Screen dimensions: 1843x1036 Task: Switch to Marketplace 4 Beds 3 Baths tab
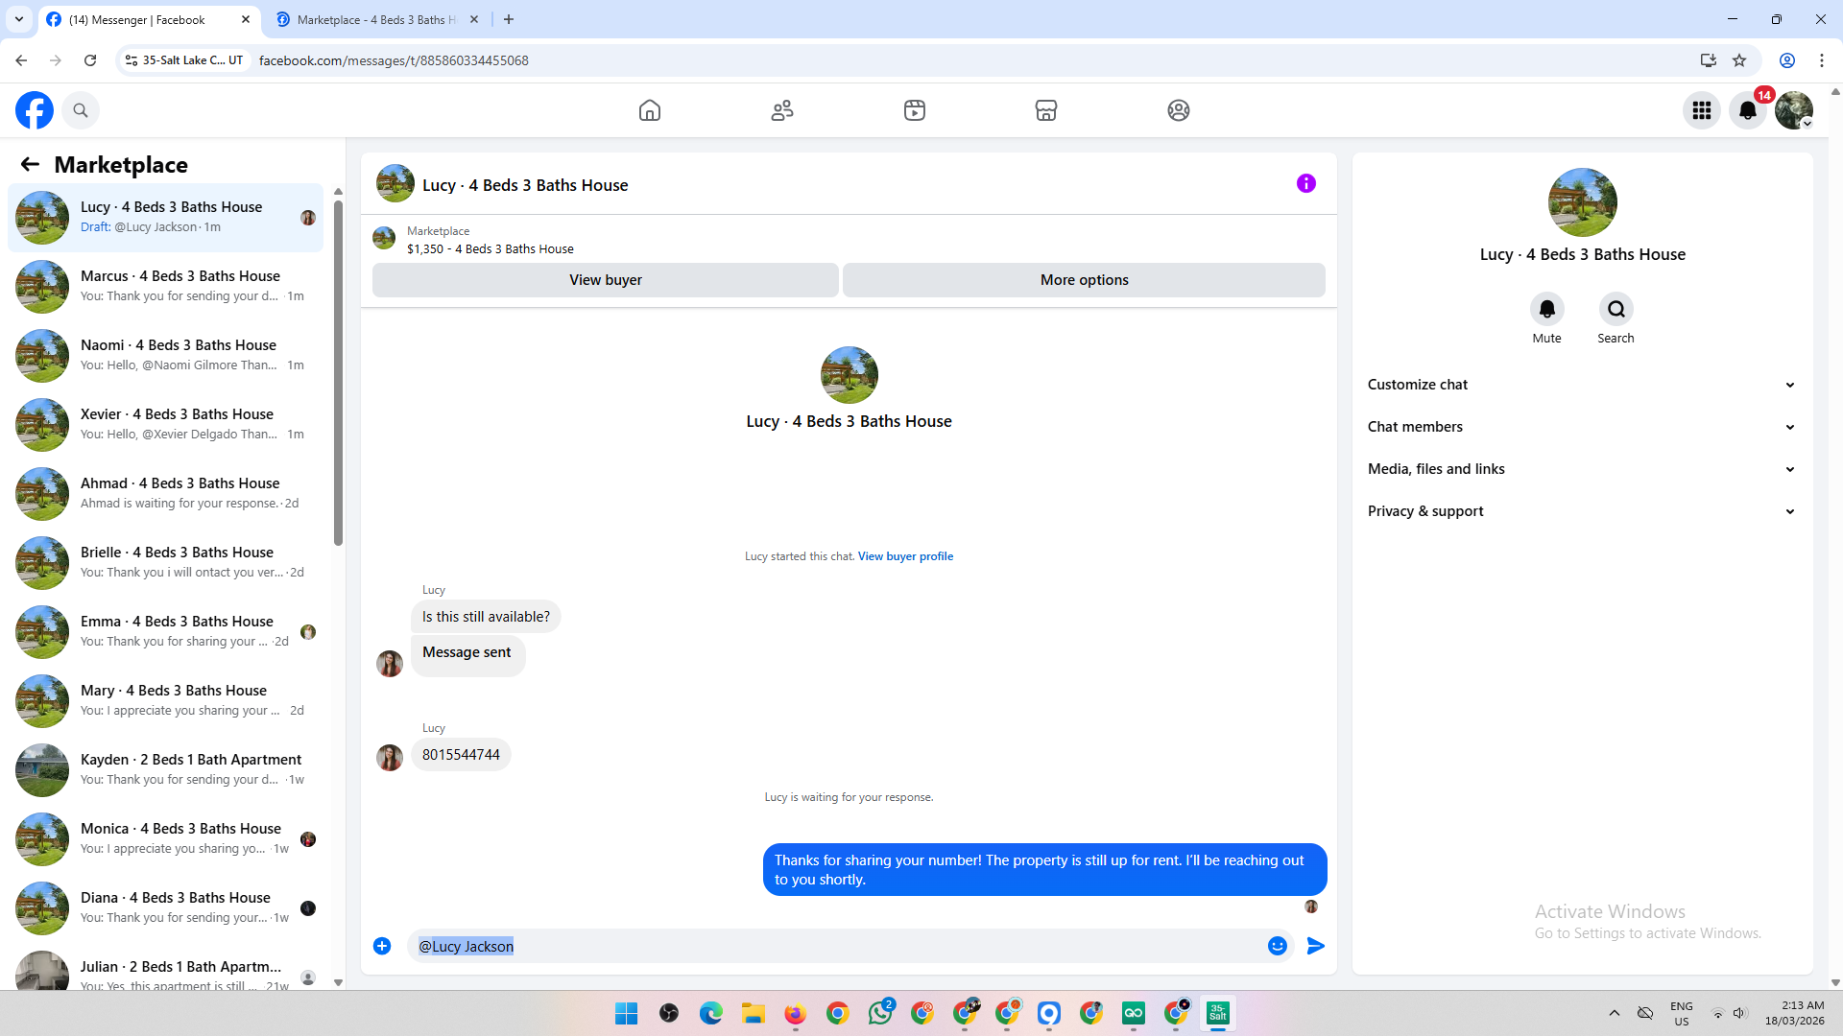(x=376, y=19)
